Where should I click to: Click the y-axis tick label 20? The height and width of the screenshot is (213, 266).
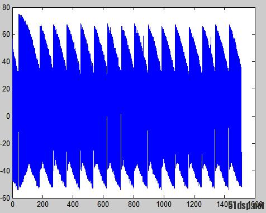click(x=6, y=89)
